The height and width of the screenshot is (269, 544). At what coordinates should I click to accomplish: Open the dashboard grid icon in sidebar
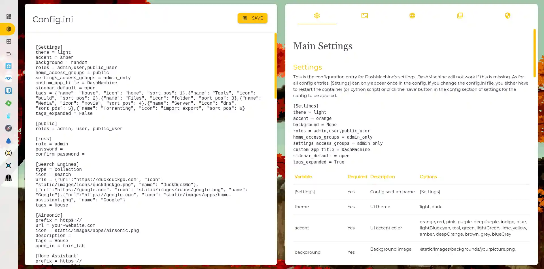pyautogui.click(x=8, y=16)
